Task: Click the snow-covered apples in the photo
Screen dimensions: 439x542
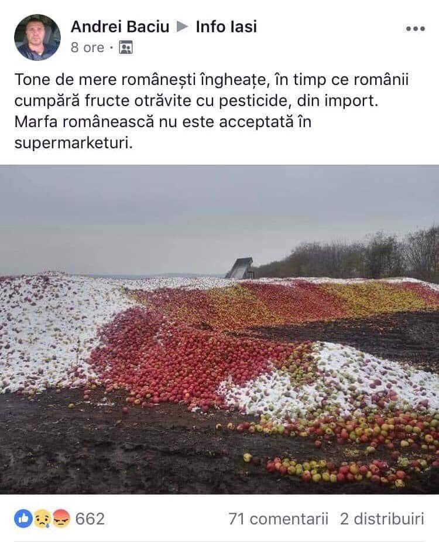Action: [x=52, y=332]
